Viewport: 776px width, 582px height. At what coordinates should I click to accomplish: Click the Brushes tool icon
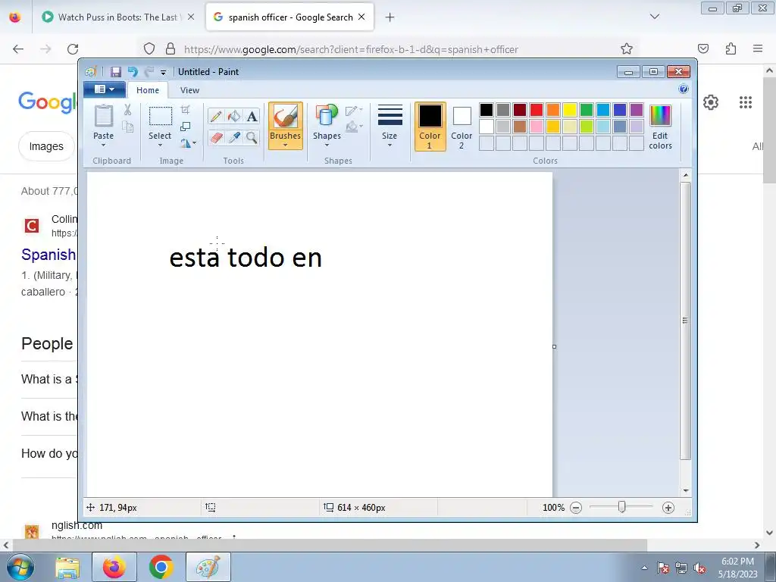tap(286, 117)
